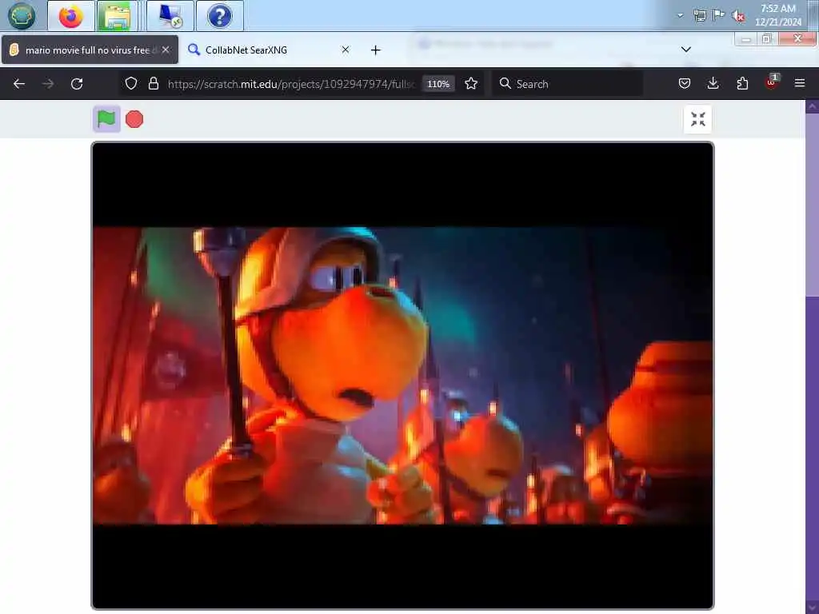The image size is (819, 614).
Task: Show hidden system tray icons
Action: click(680, 16)
